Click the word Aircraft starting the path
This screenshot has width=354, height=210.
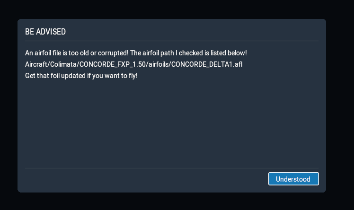36,64
